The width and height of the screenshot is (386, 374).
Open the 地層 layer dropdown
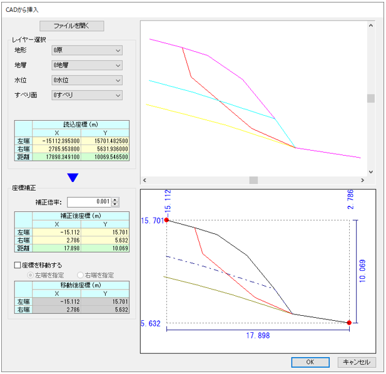tap(87, 65)
